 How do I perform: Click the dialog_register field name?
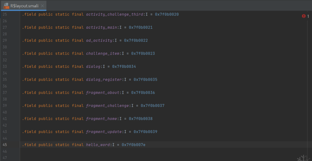104,79
